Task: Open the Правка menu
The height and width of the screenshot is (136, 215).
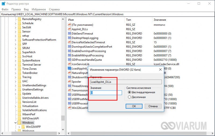Action: pos(16,9)
